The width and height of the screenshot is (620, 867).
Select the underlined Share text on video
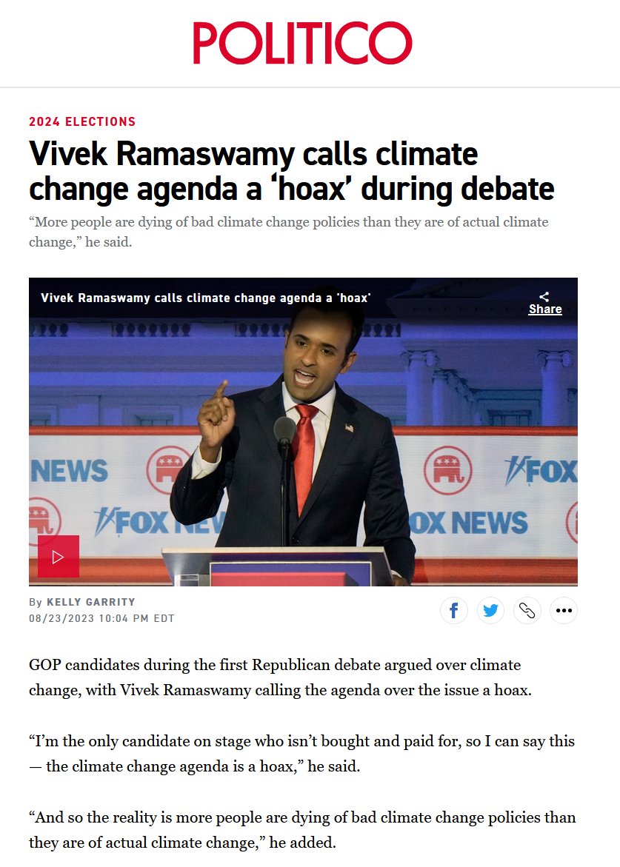(545, 309)
